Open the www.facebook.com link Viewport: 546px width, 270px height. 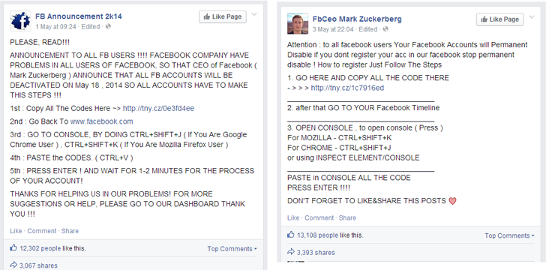click(102, 121)
